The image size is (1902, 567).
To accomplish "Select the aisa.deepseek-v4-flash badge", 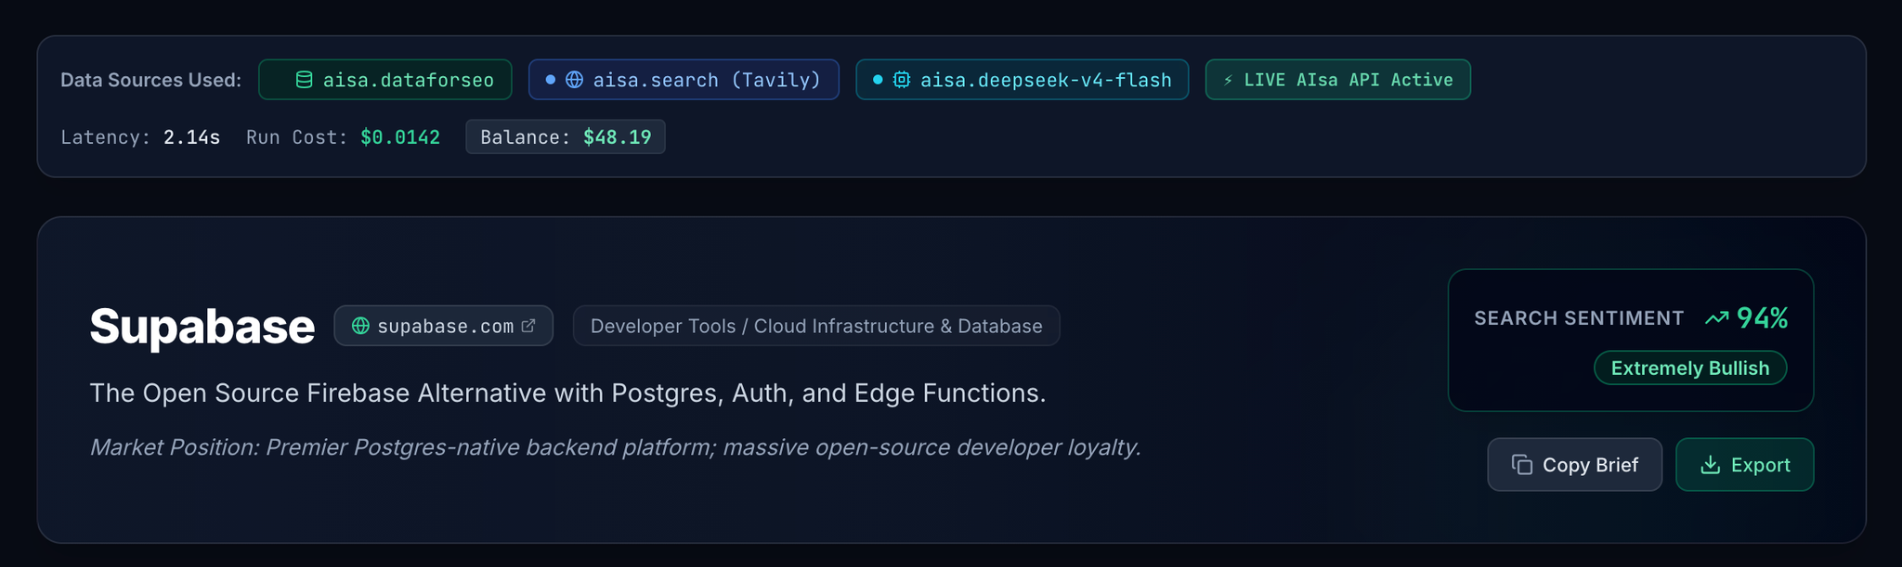I will click(x=1022, y=80).
